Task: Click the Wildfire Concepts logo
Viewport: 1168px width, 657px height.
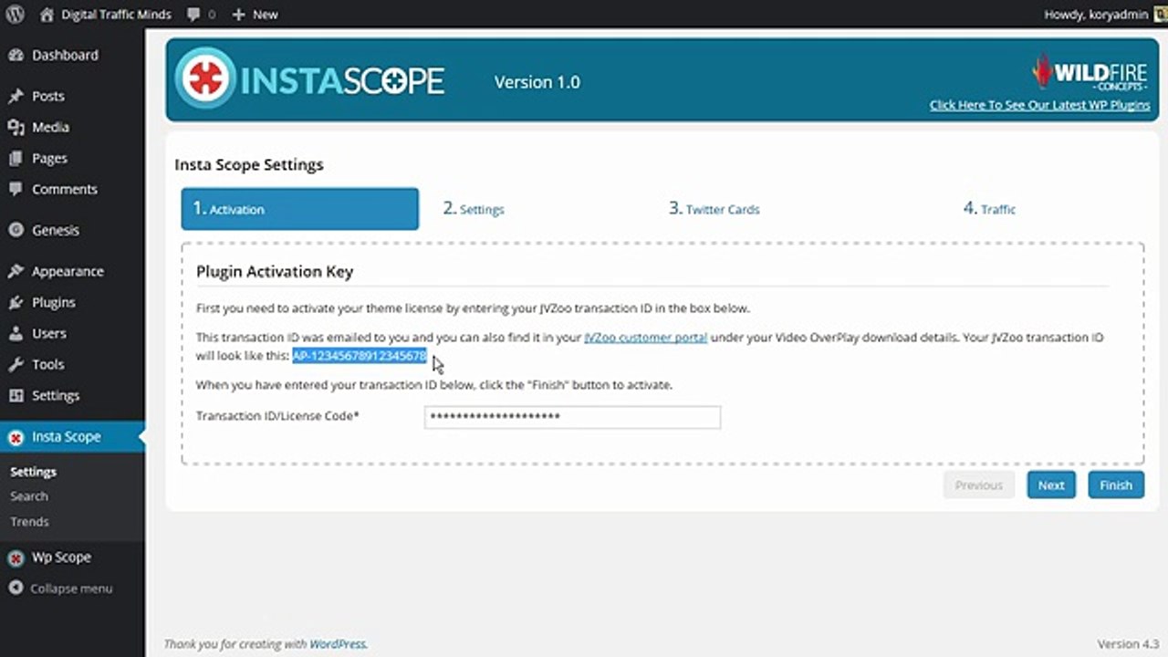Action: (x=1090, y=72)
